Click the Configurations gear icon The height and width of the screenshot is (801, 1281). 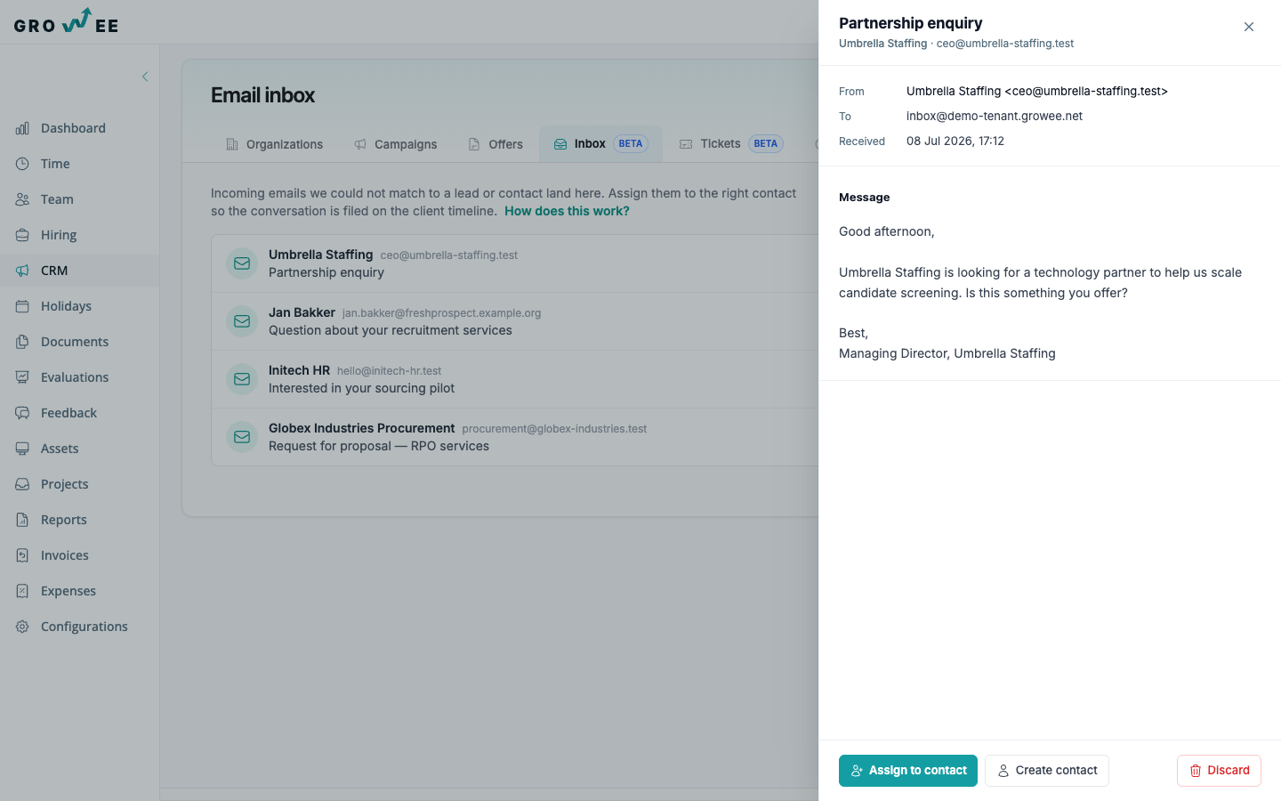pyautogui.click(x=22, y=627)
